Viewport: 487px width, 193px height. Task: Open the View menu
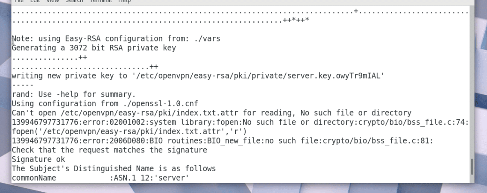[53, 1]
